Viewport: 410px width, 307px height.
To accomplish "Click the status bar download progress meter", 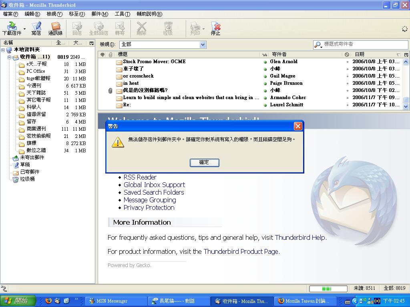I will [x=328, y=289].
